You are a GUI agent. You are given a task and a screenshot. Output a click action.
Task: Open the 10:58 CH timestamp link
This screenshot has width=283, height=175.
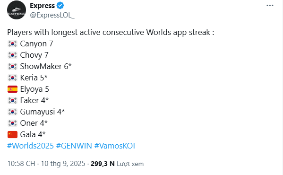click(21, 164)
